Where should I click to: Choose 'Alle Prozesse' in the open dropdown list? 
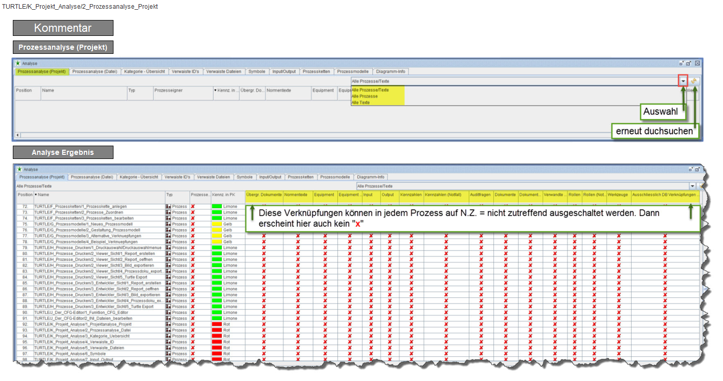pyautogui.click(x=378, y=96)
